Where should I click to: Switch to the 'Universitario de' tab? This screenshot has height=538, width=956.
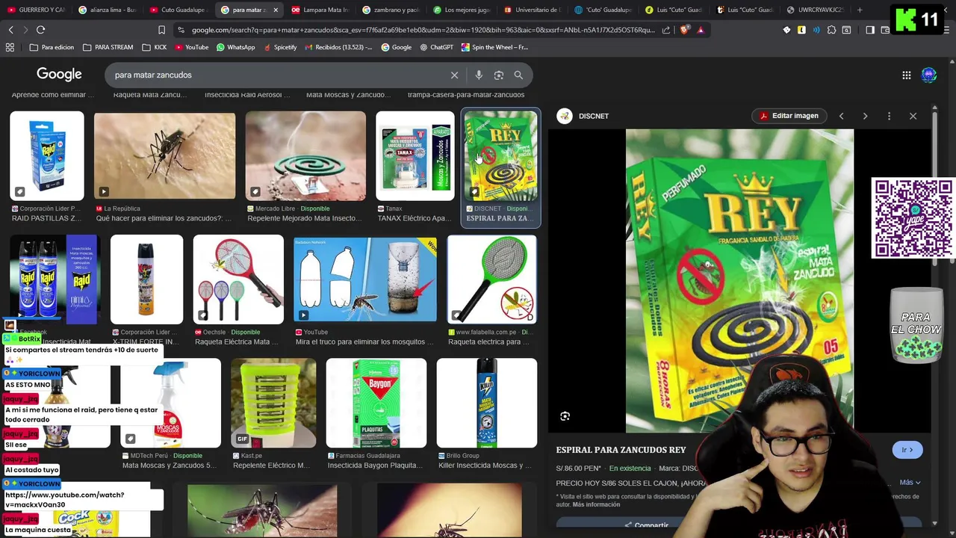click(533, 10)
